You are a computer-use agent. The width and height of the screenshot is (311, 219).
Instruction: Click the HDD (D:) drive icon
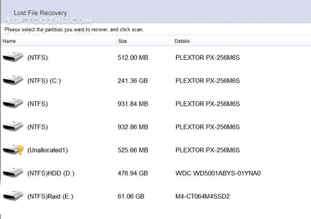click(x=13, y=173)
